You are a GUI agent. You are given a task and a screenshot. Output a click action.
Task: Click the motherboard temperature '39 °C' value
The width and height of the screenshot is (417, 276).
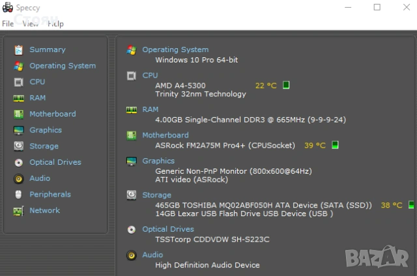(x=315, y=146)
